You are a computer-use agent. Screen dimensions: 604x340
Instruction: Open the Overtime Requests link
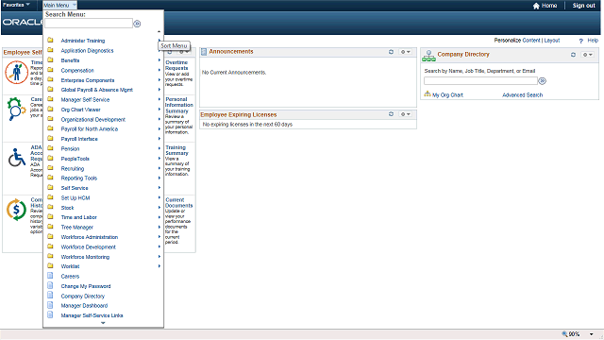click(x=176, y=65)
